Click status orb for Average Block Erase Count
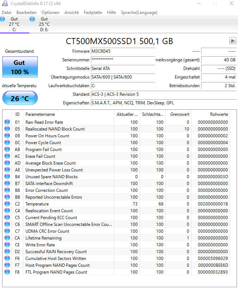 point(7,163)
